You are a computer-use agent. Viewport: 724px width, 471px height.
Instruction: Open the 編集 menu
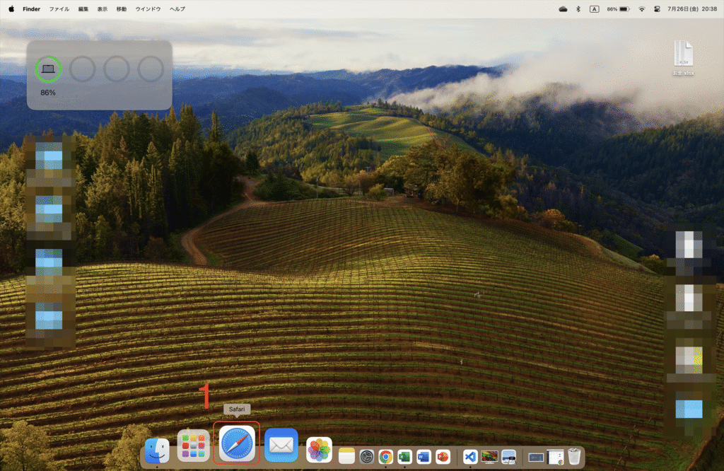click(x=83, y=8)
